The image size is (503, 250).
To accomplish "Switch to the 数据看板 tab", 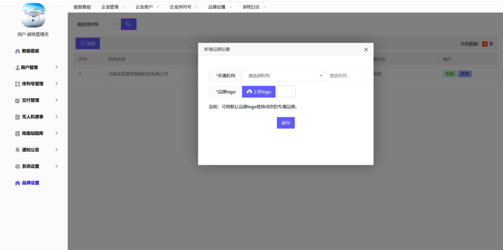I will (82, 7).
